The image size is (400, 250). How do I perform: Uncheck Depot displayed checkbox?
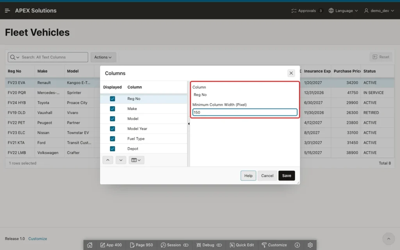(112, 148)
